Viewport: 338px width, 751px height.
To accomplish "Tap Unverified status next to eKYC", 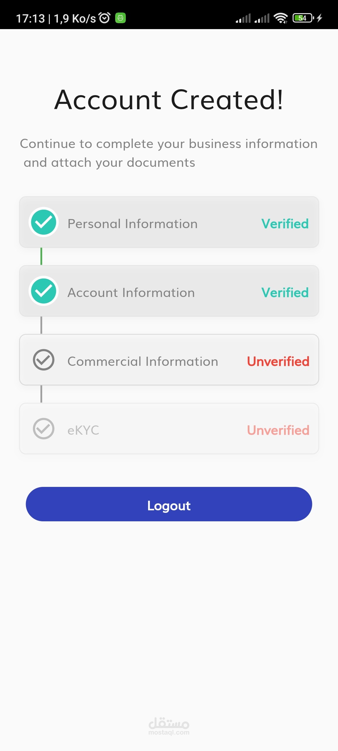I will click(x=278, y=430).
